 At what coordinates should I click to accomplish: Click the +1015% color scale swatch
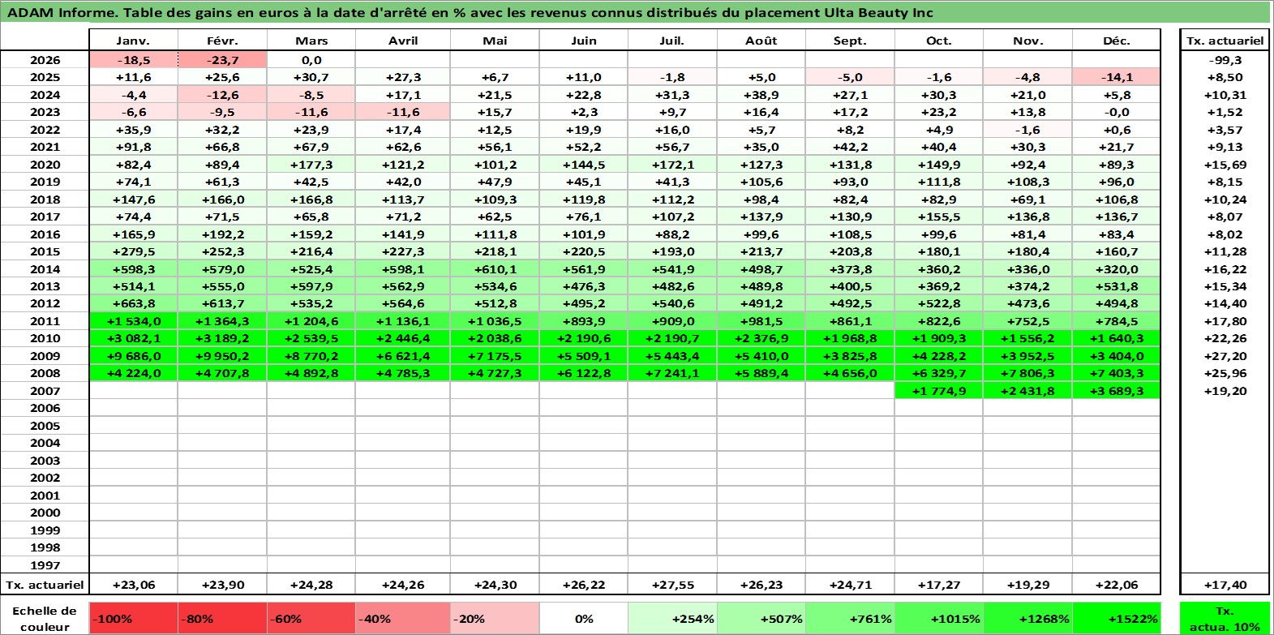pos(938,619)
